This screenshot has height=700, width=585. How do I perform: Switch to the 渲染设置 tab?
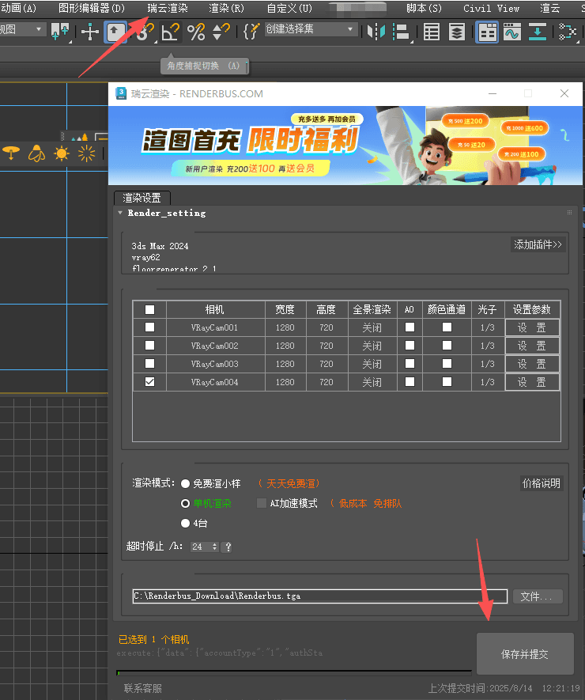(142, 198)
